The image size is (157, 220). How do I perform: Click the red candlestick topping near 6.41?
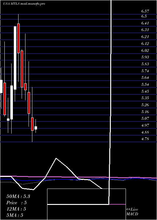pos(18,38)
